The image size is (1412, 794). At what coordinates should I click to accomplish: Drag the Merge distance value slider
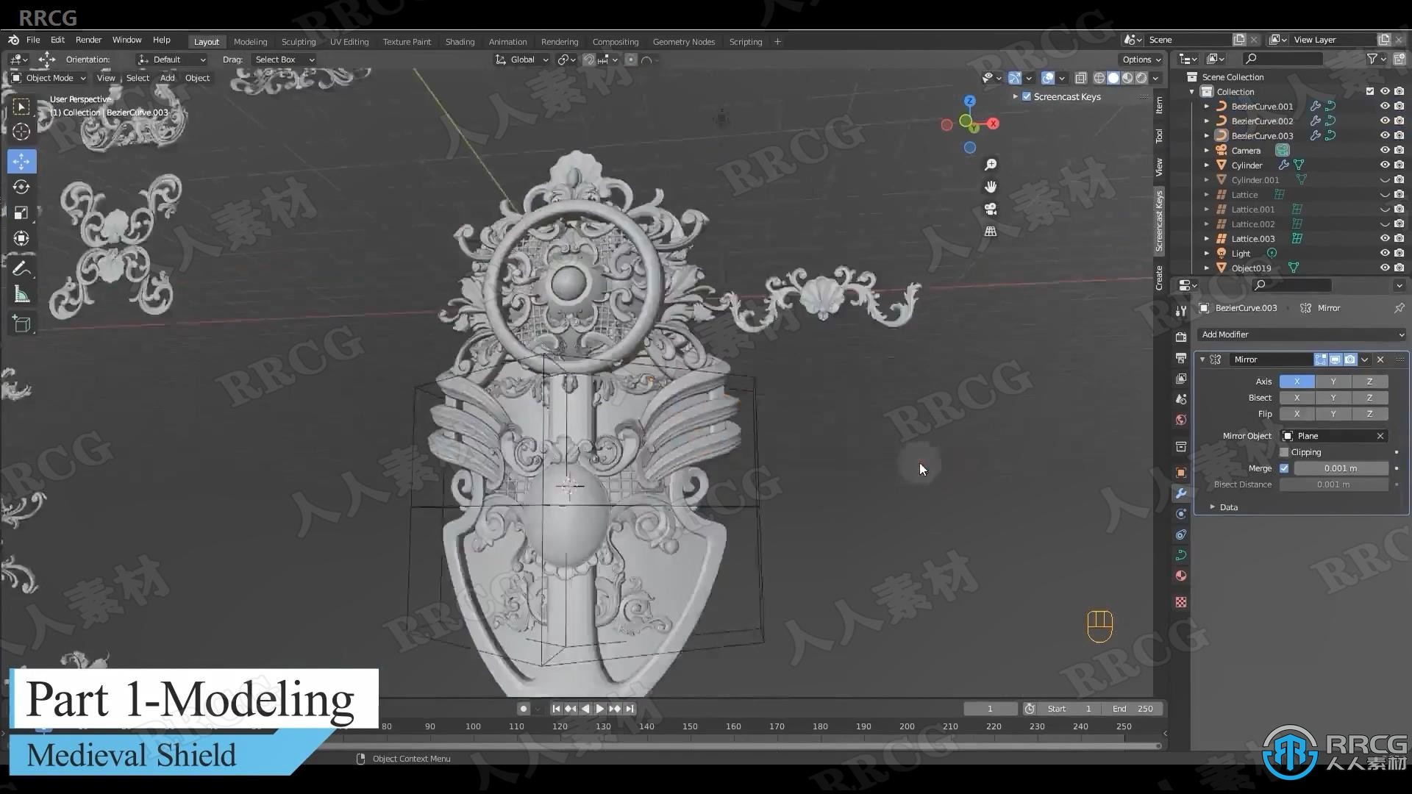pyautogui.click(x=1341, y=468)
